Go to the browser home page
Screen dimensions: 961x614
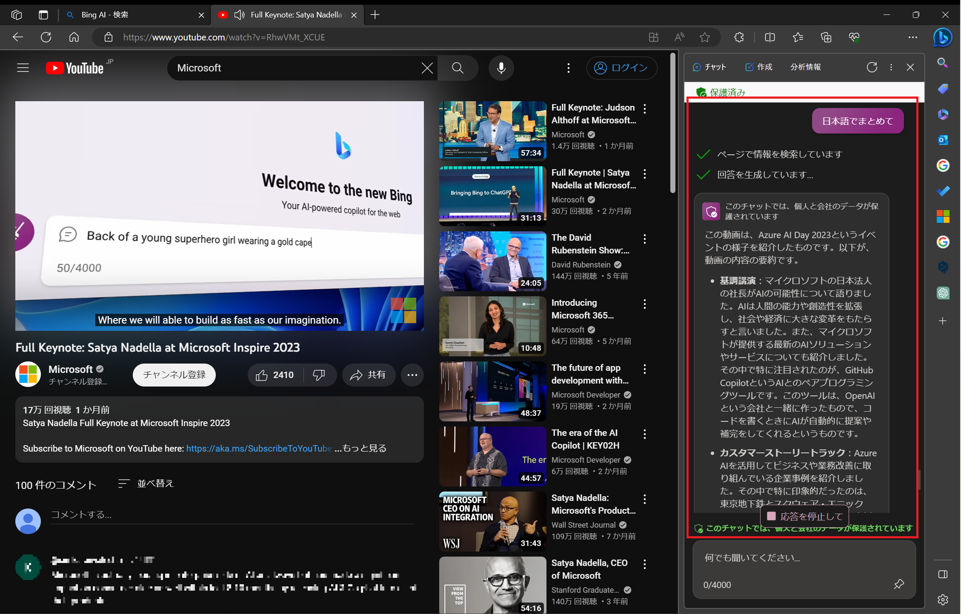pos(74,37)
